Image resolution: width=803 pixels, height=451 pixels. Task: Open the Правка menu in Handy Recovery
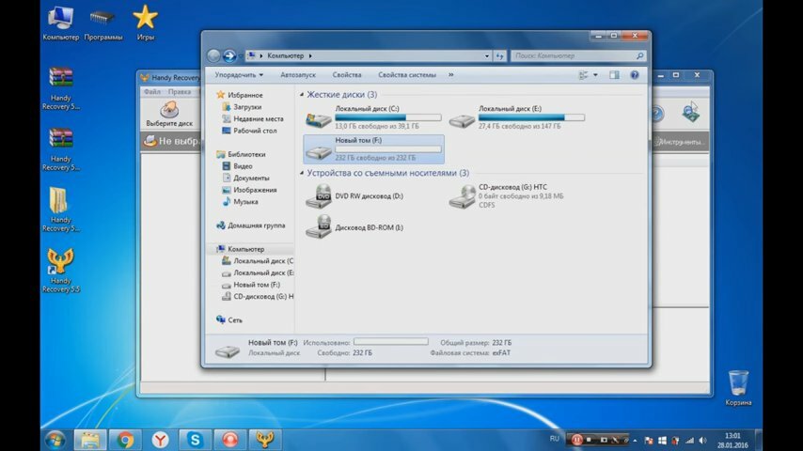[180, 92]
